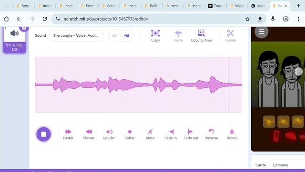Switch to the летуч browser tab
Image resolution: width=305 pixels, height=172 pixels.
173,6
